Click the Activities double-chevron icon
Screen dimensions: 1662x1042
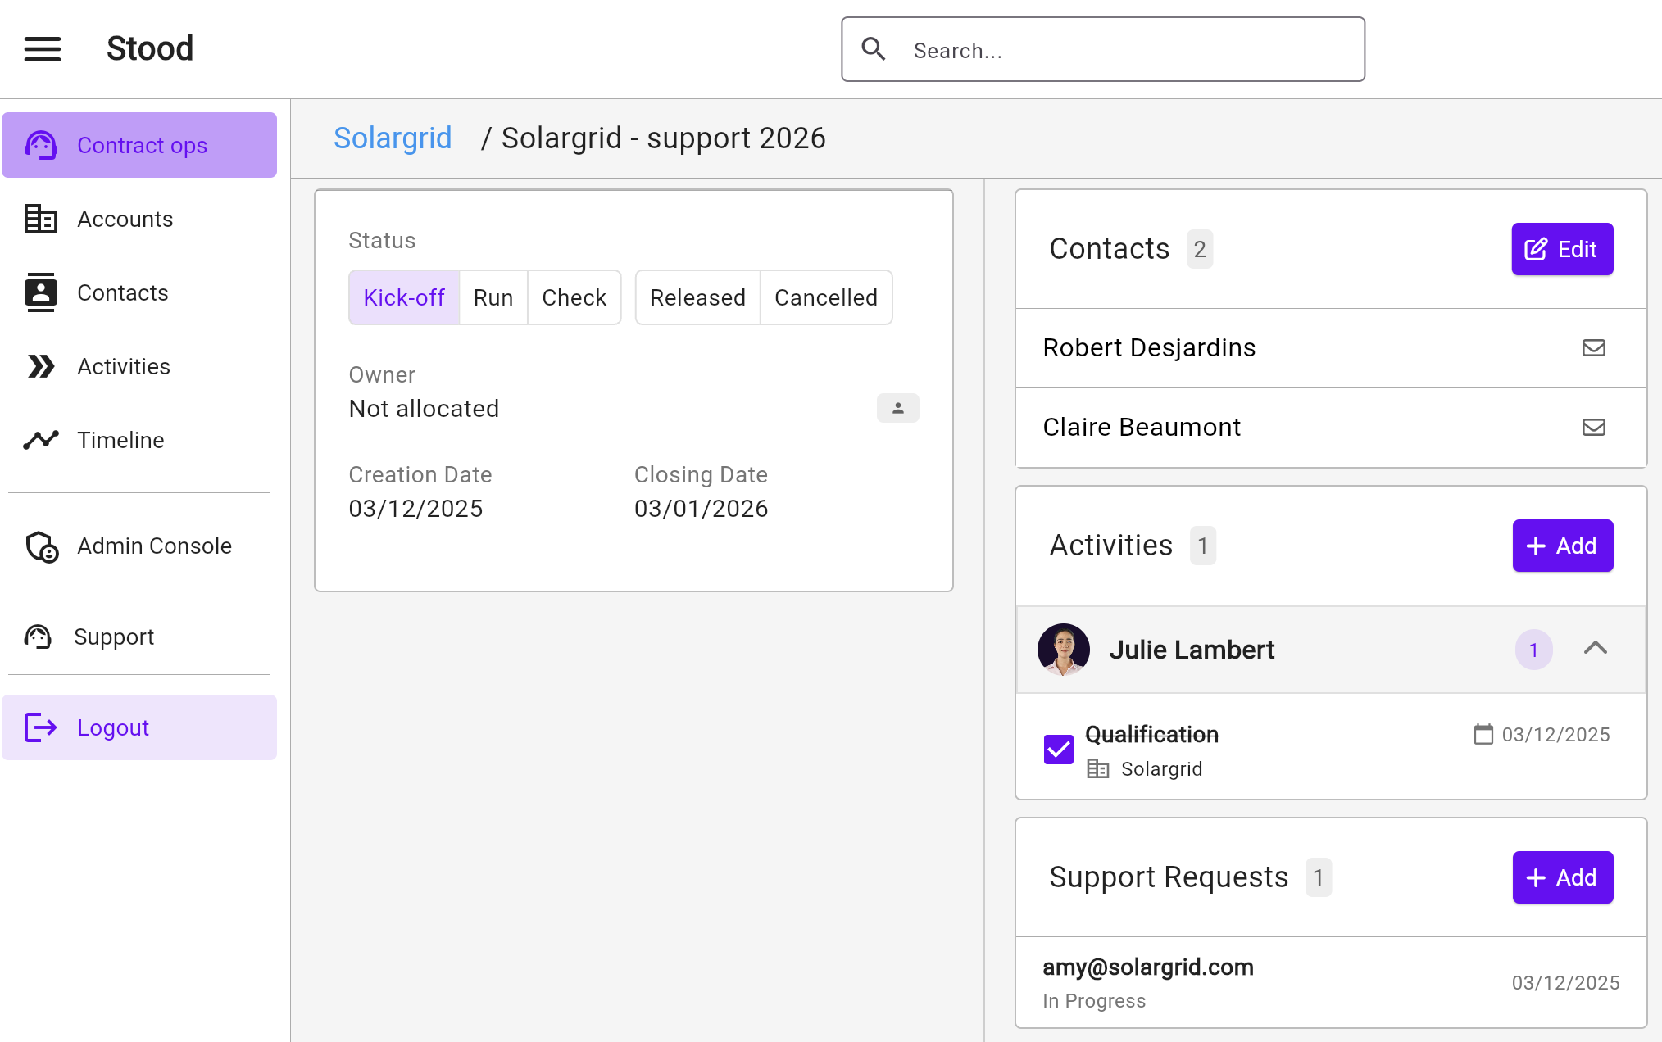pos(41,366)
